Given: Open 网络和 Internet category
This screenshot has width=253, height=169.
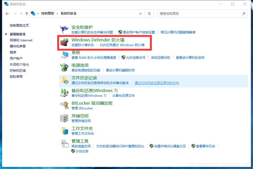Looking at the screenshot, I should click(21, 40).
